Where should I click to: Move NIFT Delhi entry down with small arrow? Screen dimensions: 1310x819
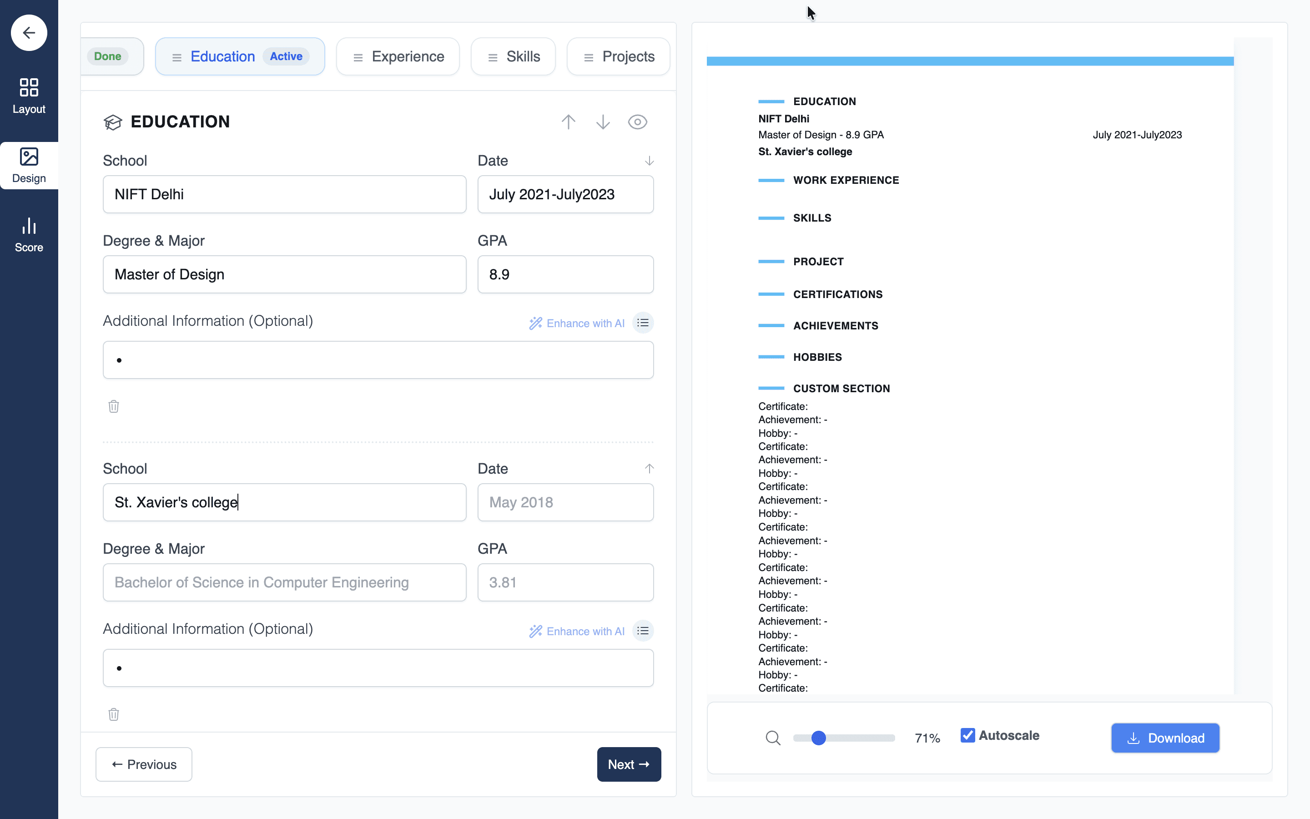(x=649, y=161)
